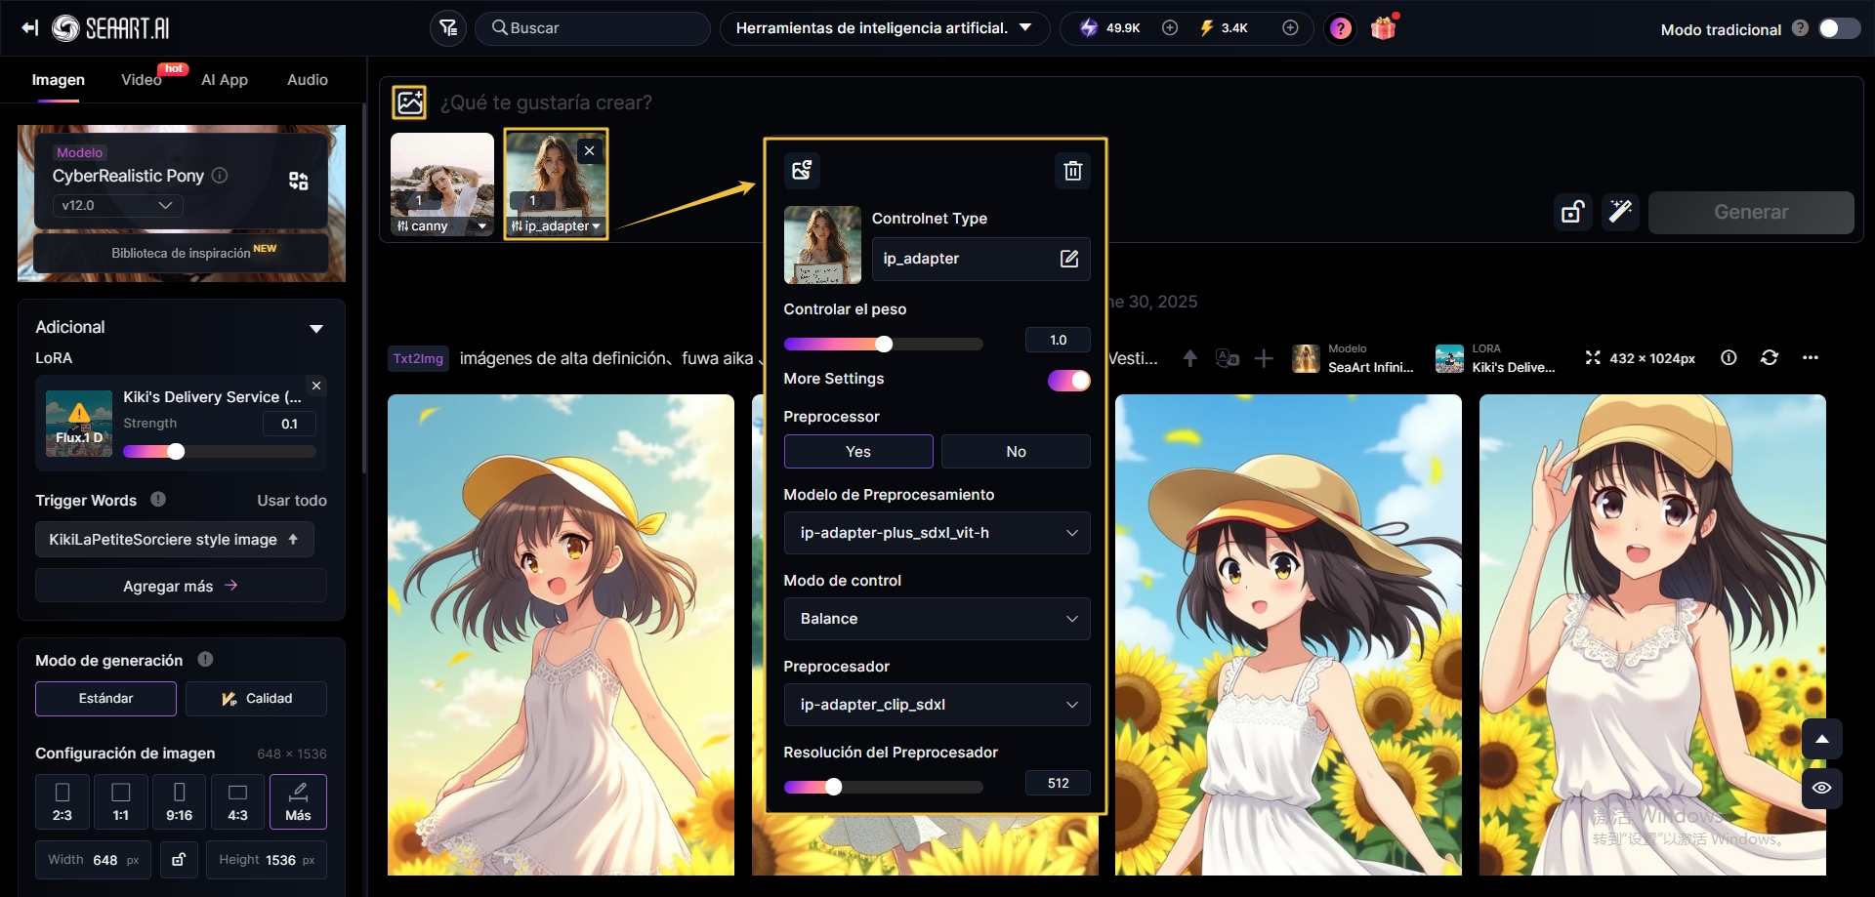Expand the ip-adapter-plus_sdxl_vit-h model dropdown
This screenshot has height=897, width=1875.
click(x=937, y=533)
